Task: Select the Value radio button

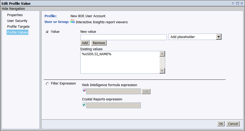Action: pyautogui.click(x=47, y=32)
